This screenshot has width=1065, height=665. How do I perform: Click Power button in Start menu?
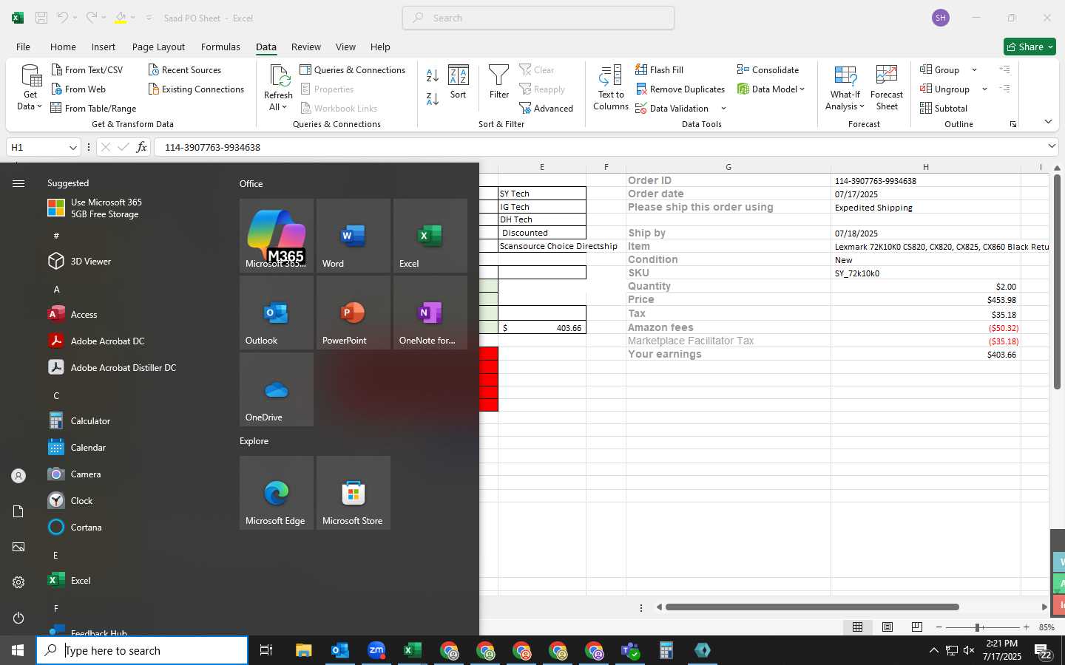click(x=18, y=618)
